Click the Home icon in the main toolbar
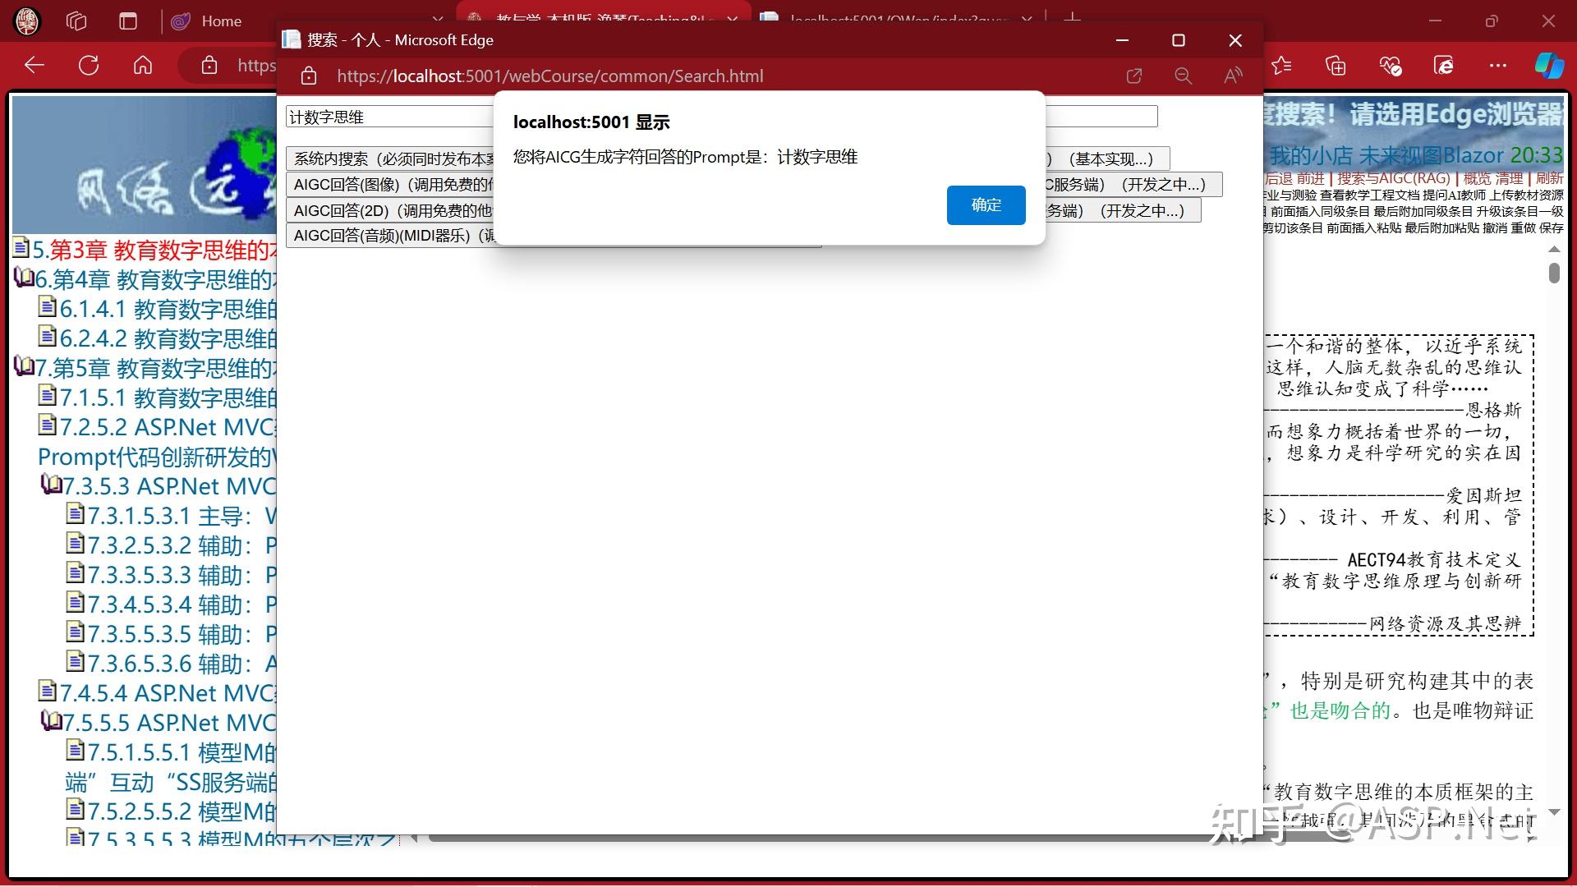The image size is (1577, 887). 142,66
